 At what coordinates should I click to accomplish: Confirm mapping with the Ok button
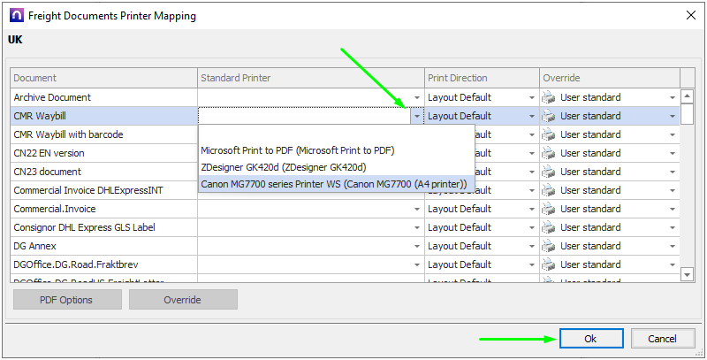[x=590, y=339]
